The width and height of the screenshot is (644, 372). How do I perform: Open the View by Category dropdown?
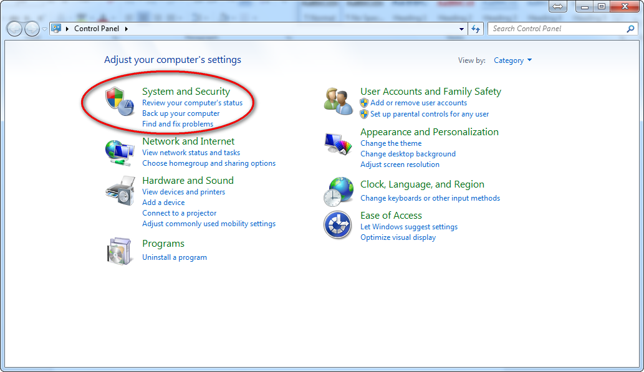point(512,60)
